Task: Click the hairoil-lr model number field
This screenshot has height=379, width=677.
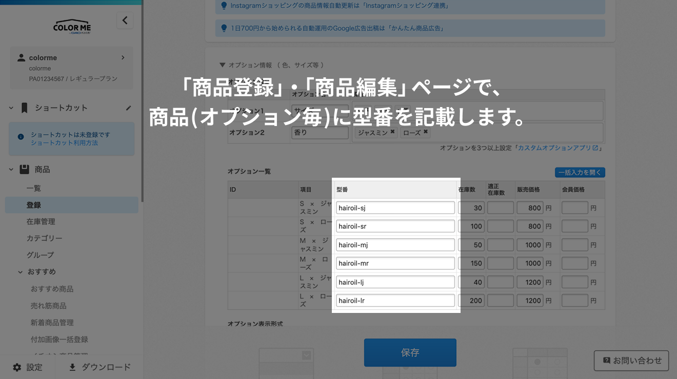Action: (x=395, y=301)
